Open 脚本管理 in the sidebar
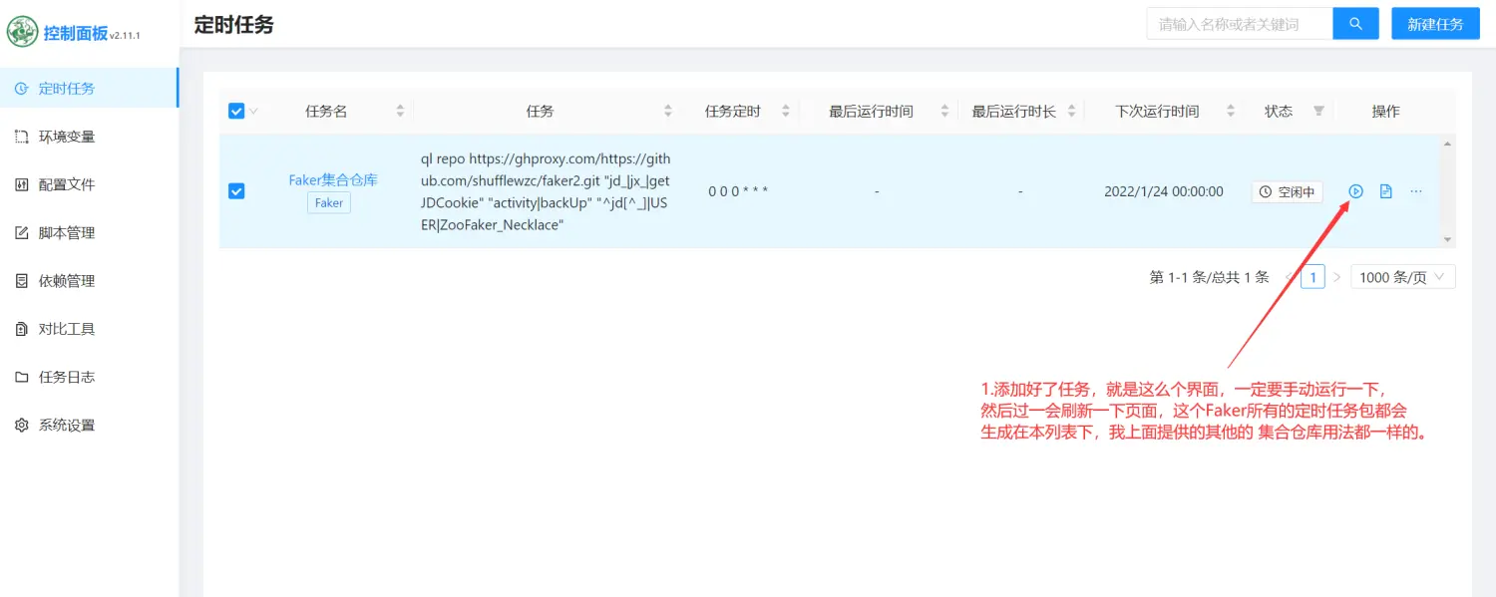The image size is (1496, 597). tap(67, 233)
